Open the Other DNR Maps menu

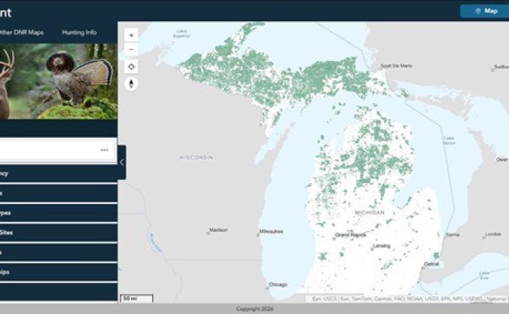pos(22,32)
